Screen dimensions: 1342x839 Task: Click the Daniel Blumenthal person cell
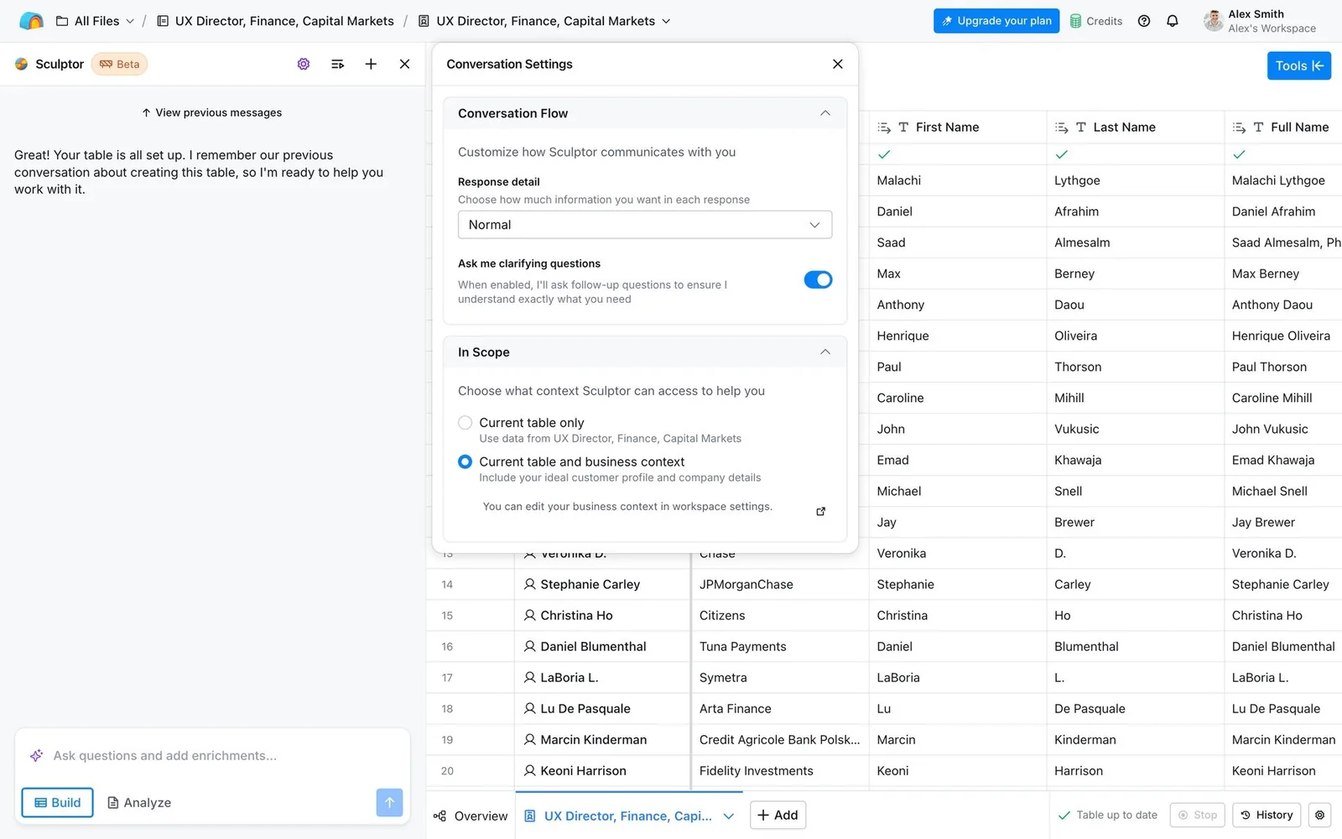tap(601, 646)
